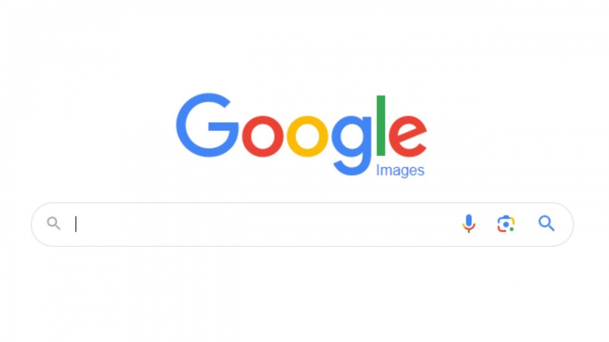Click the blinking text cursor in search box
The height and width of the screenshot is (342, 609).
[76, 224]
